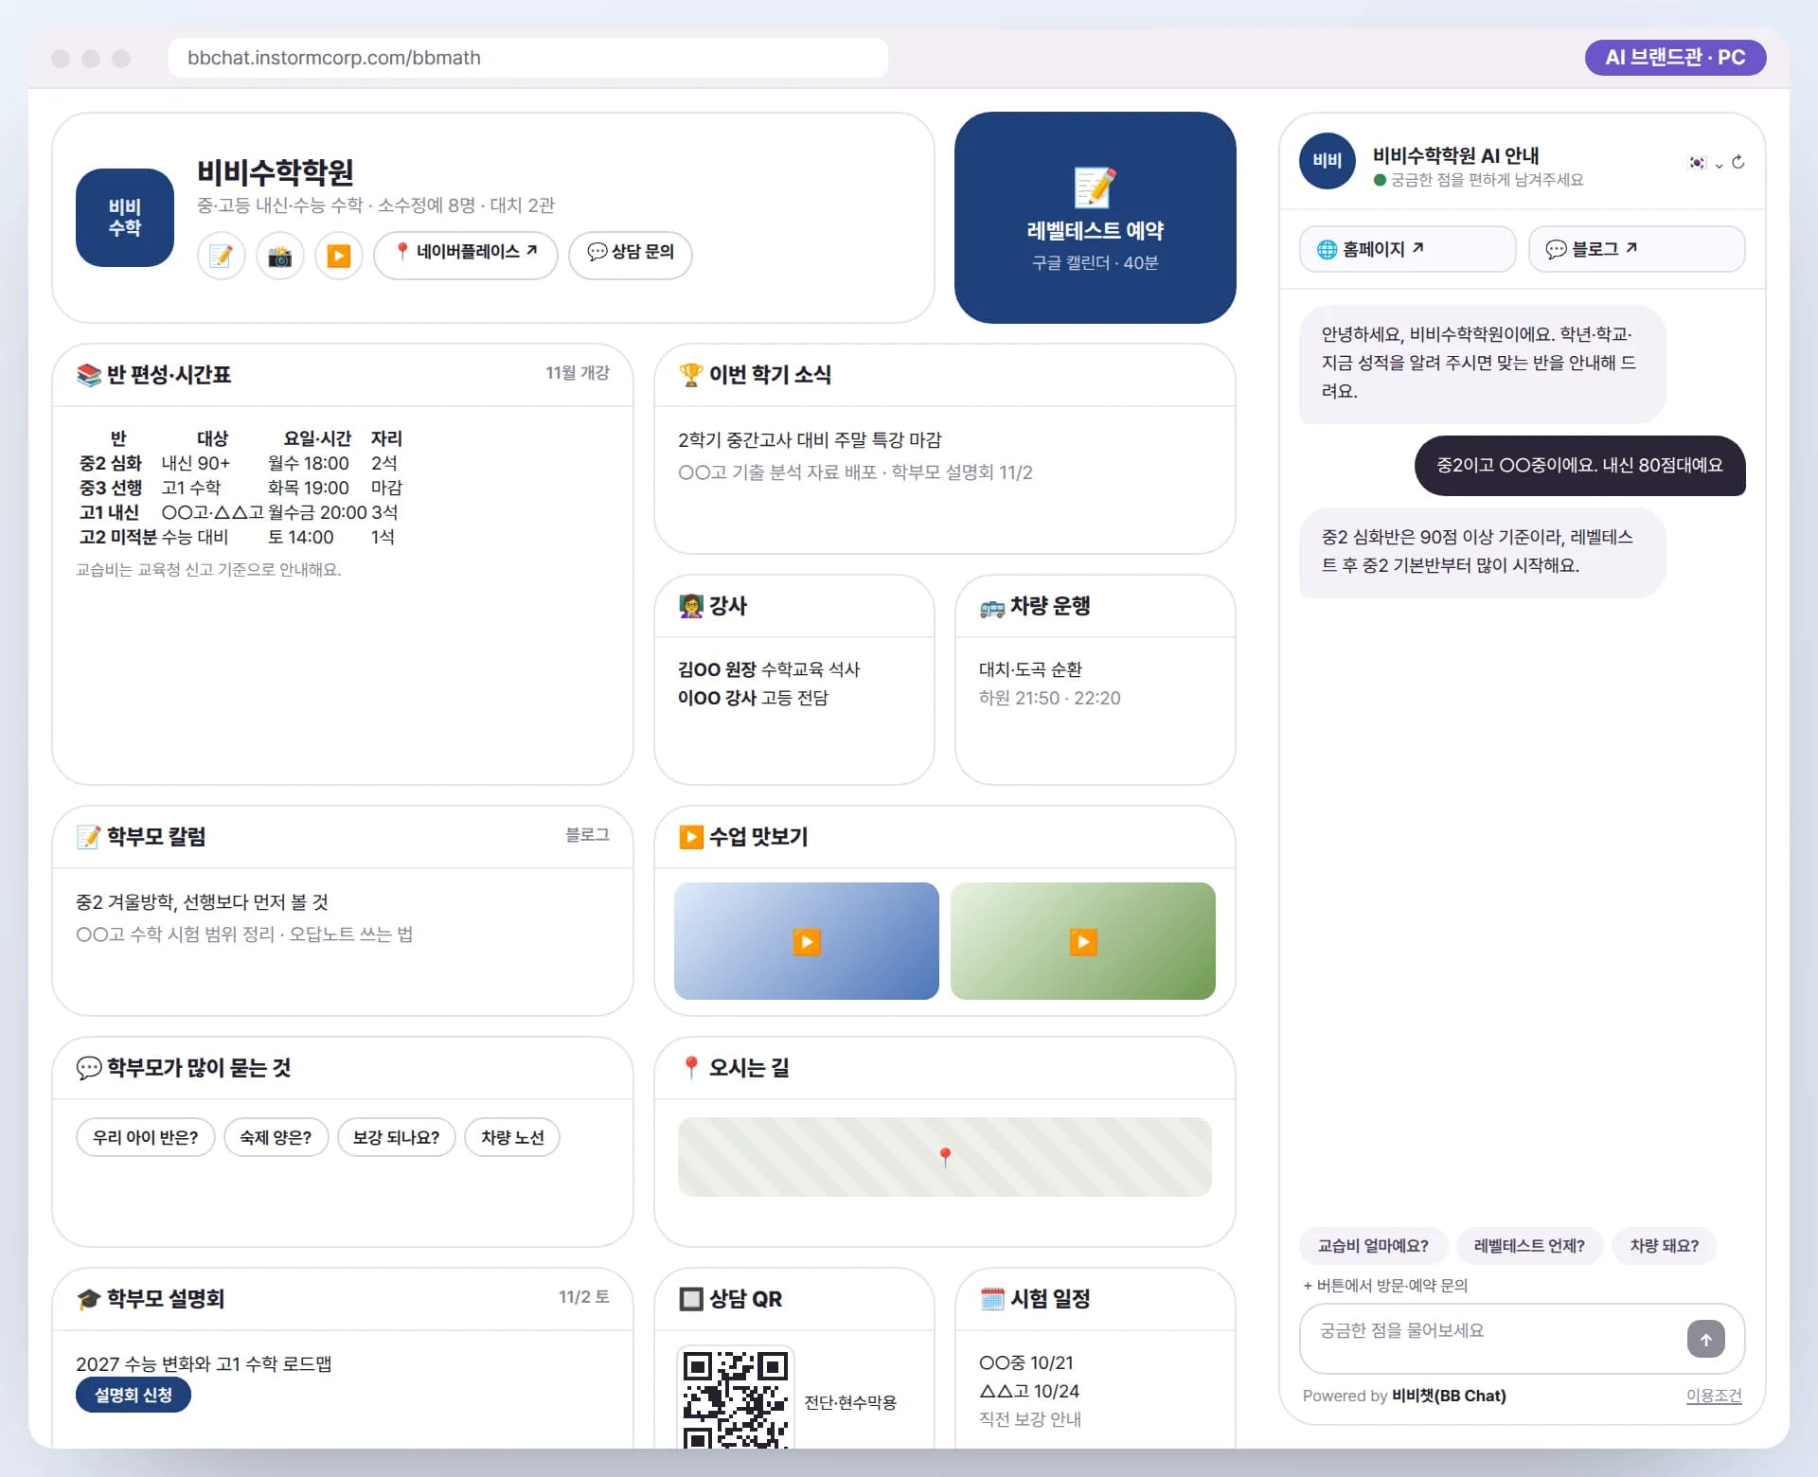Click the send arrow button in chat
The height and width of the screenshot is (1477, 1818).
[1705, 1339]
